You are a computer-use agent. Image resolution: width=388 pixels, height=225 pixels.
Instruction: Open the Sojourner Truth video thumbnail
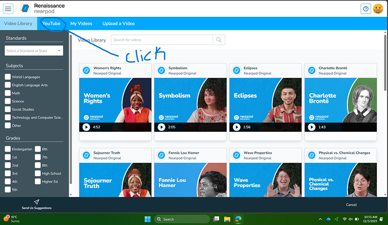(115, 180)
